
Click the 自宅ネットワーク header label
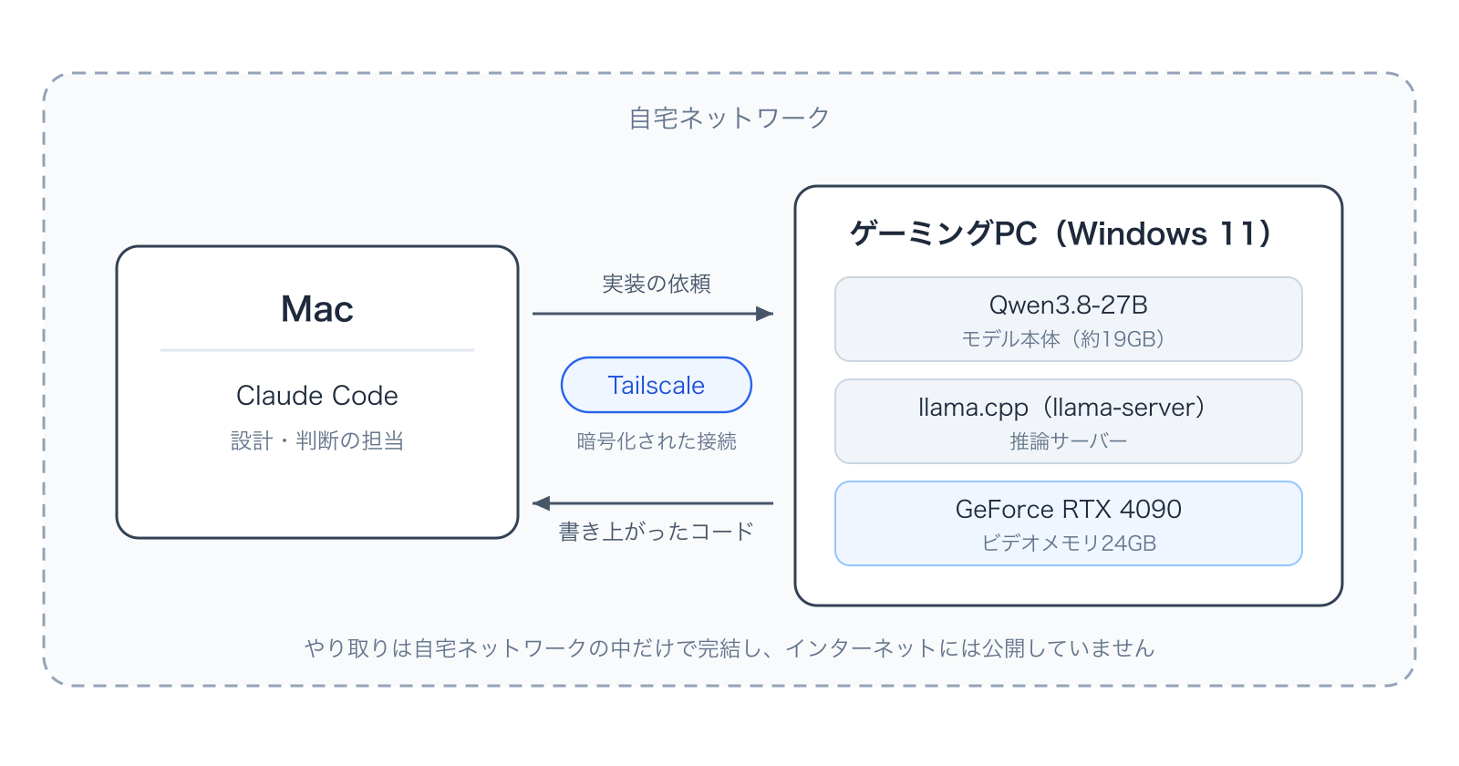729,118
